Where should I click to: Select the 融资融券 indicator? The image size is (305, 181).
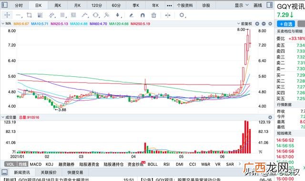point(66,164)
